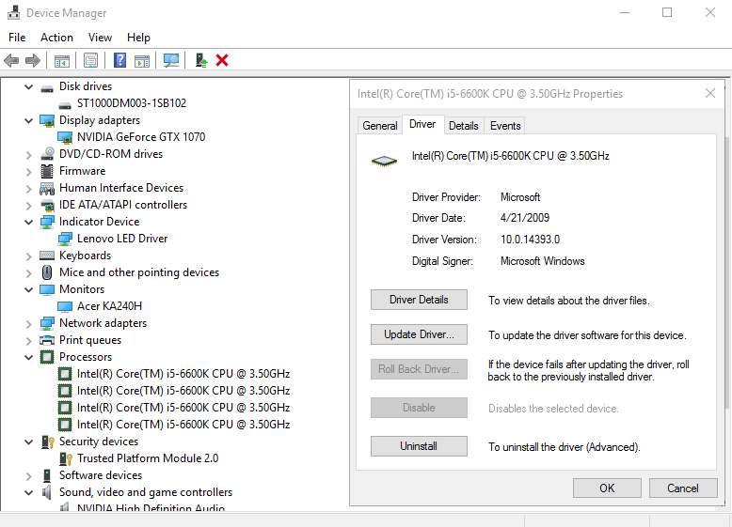Open the blue Help question-mark toolbar icon
The width and height of the screenshot is (732, 527).
pos(120,60)
